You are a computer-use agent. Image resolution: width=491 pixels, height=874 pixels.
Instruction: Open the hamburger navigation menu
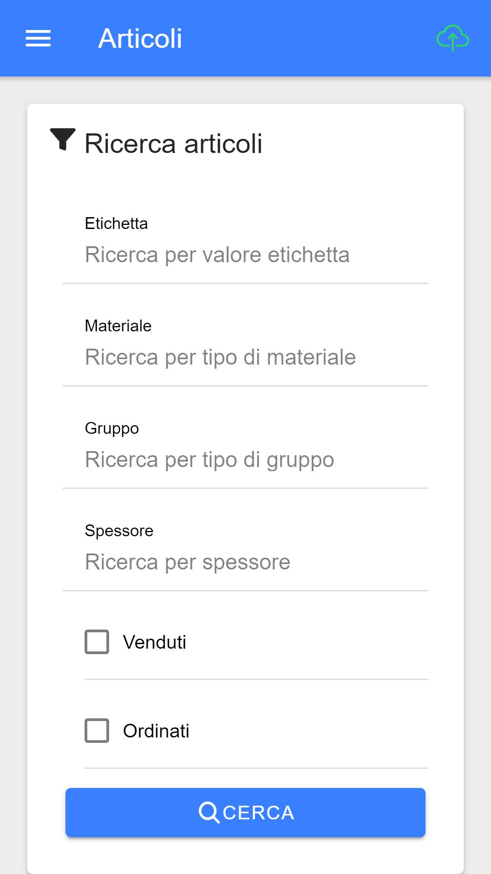pos(38,38)
